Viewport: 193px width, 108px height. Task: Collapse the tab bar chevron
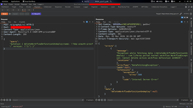pos(191,10)
